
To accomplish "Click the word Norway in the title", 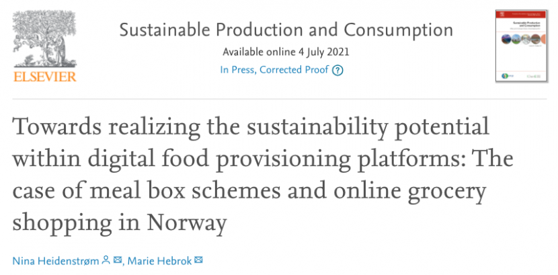I will (187, 223).
